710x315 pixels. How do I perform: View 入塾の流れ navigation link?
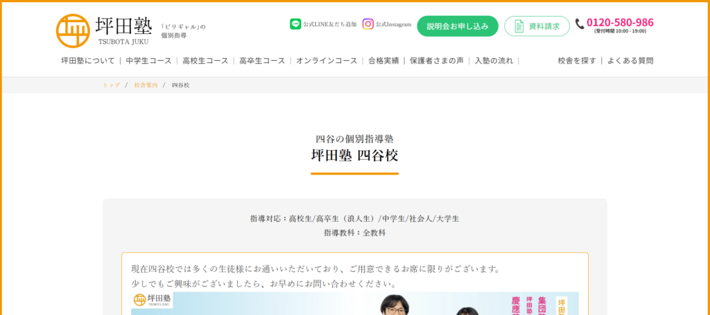pos(494,60)
